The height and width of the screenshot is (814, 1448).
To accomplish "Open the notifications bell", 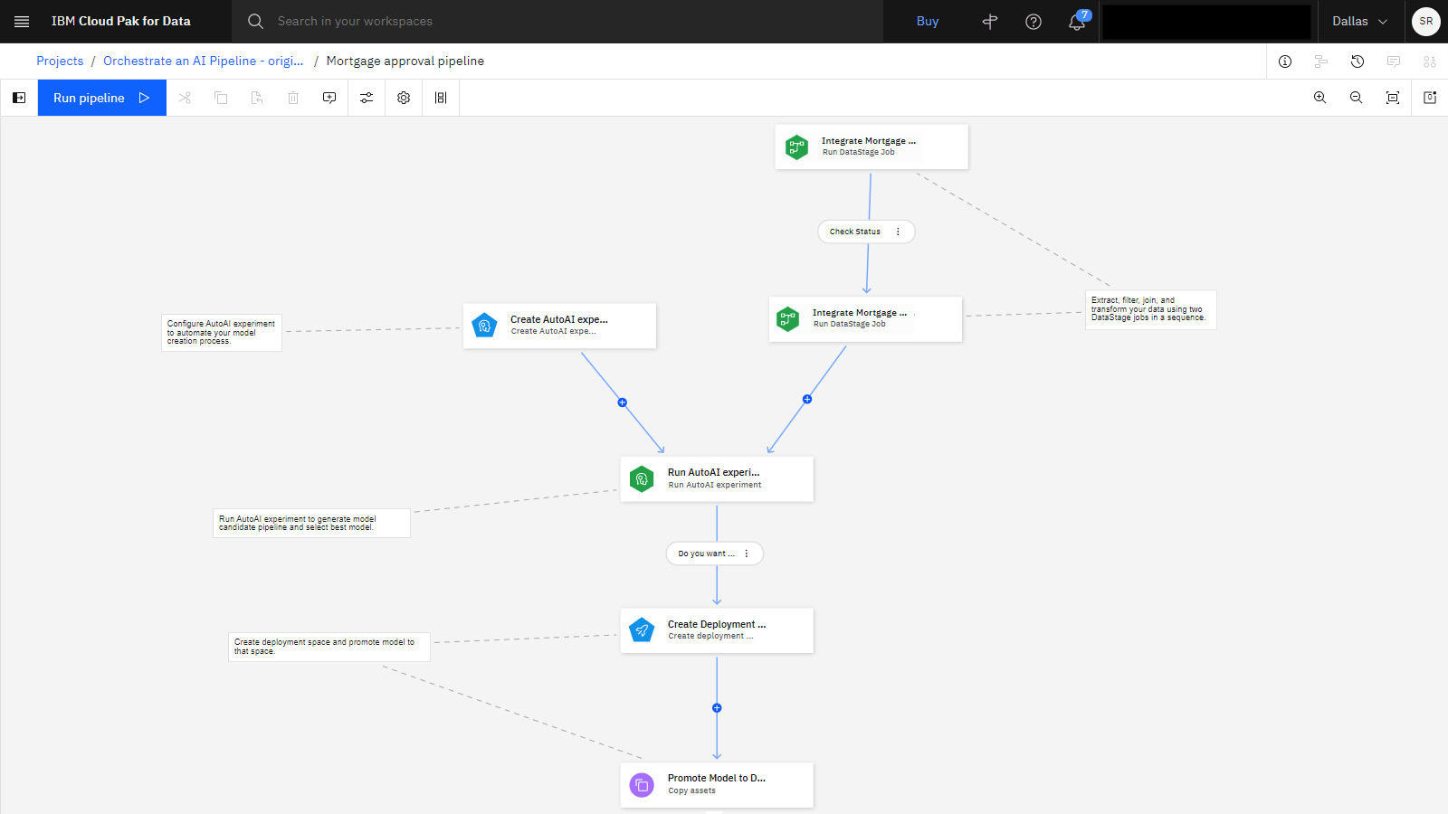I will pyautogui.click(x=1077, y=22).
